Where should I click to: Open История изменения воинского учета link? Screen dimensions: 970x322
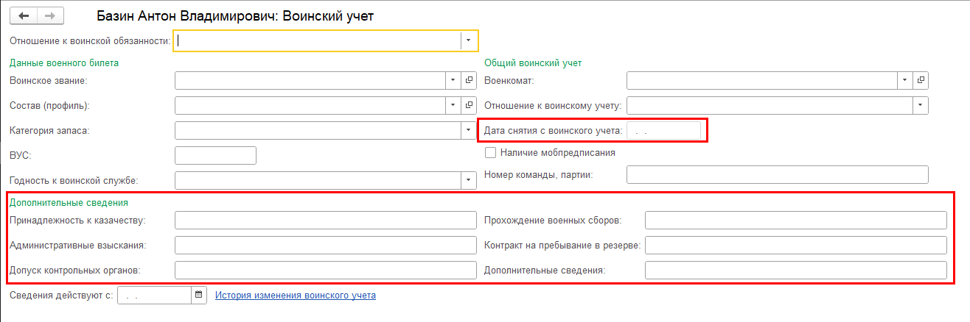click(x=295, y=296)
